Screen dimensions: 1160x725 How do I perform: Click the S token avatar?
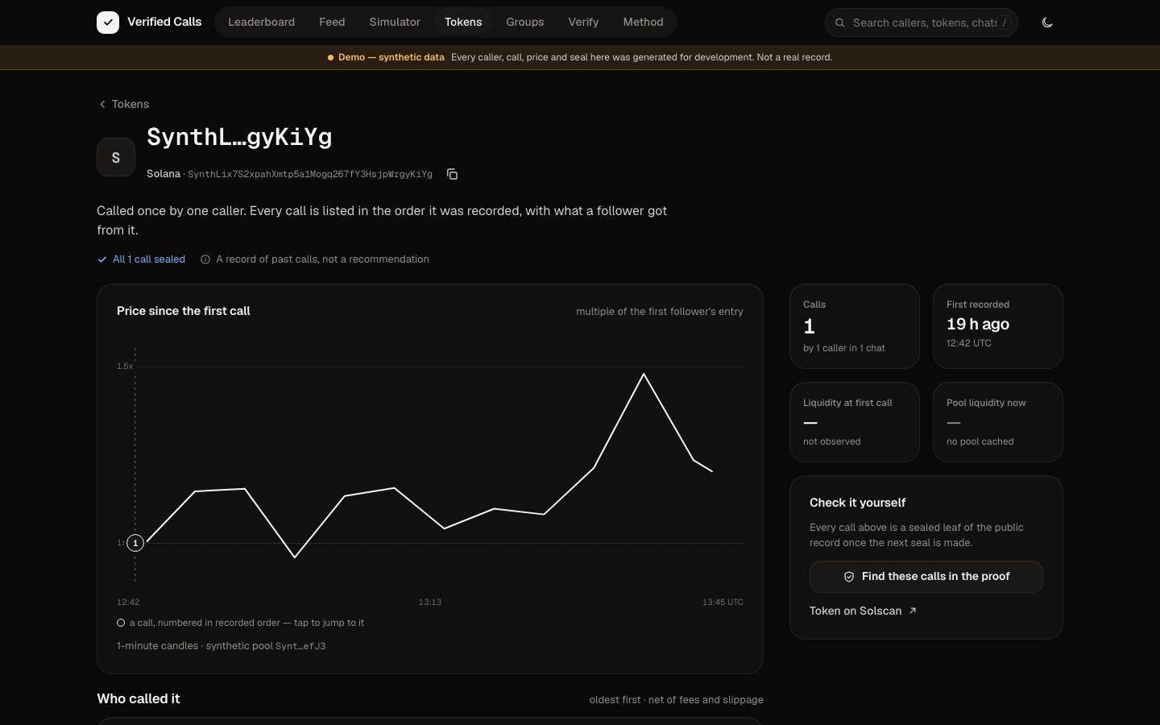pyautogui.click(x=115, y=157)
